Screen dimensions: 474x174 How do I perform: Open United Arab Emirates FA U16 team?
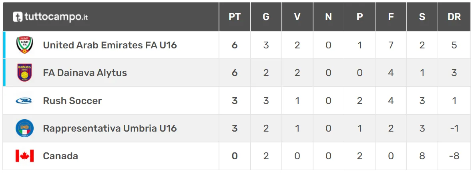(x=110, y=45)
